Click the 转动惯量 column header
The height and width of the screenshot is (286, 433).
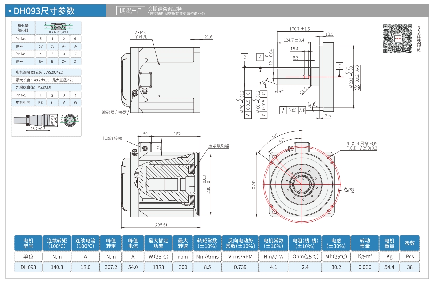point(365,243)
